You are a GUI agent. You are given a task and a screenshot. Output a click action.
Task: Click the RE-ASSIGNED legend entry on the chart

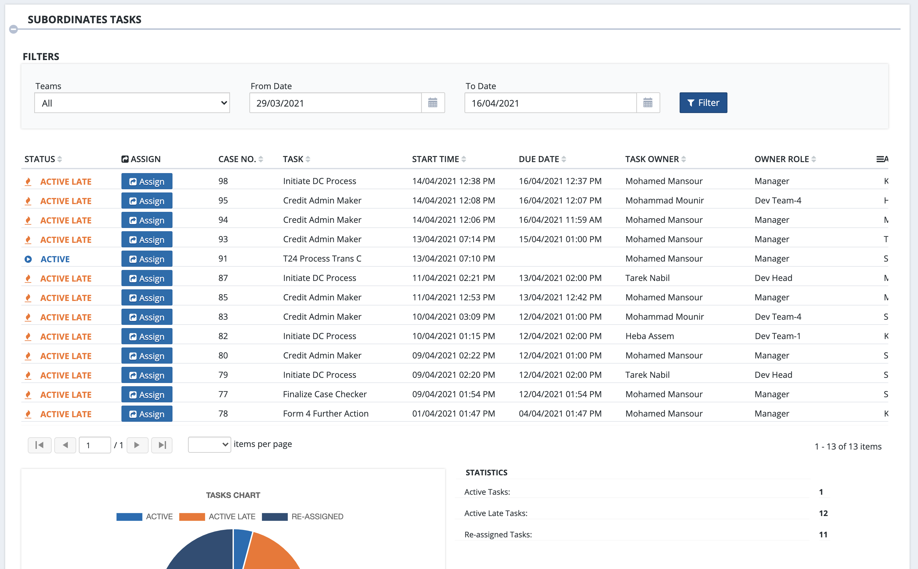(x=317, y=516)
